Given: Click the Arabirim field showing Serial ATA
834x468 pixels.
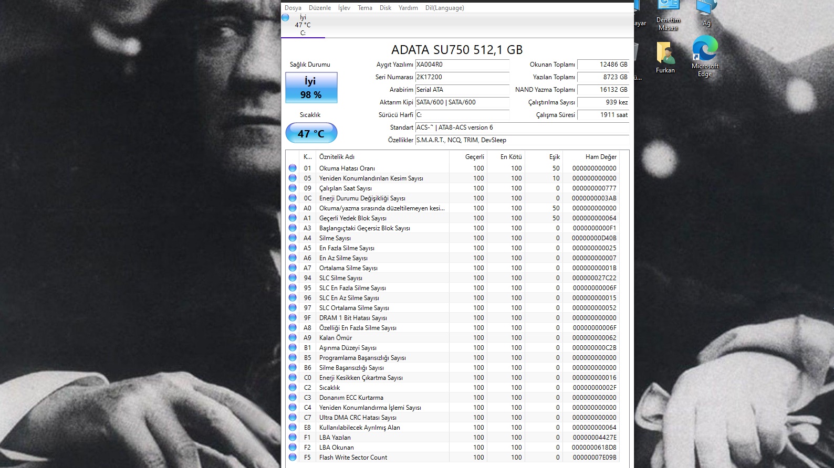Looking at the screenshot, I should click(x=462, y=90).
